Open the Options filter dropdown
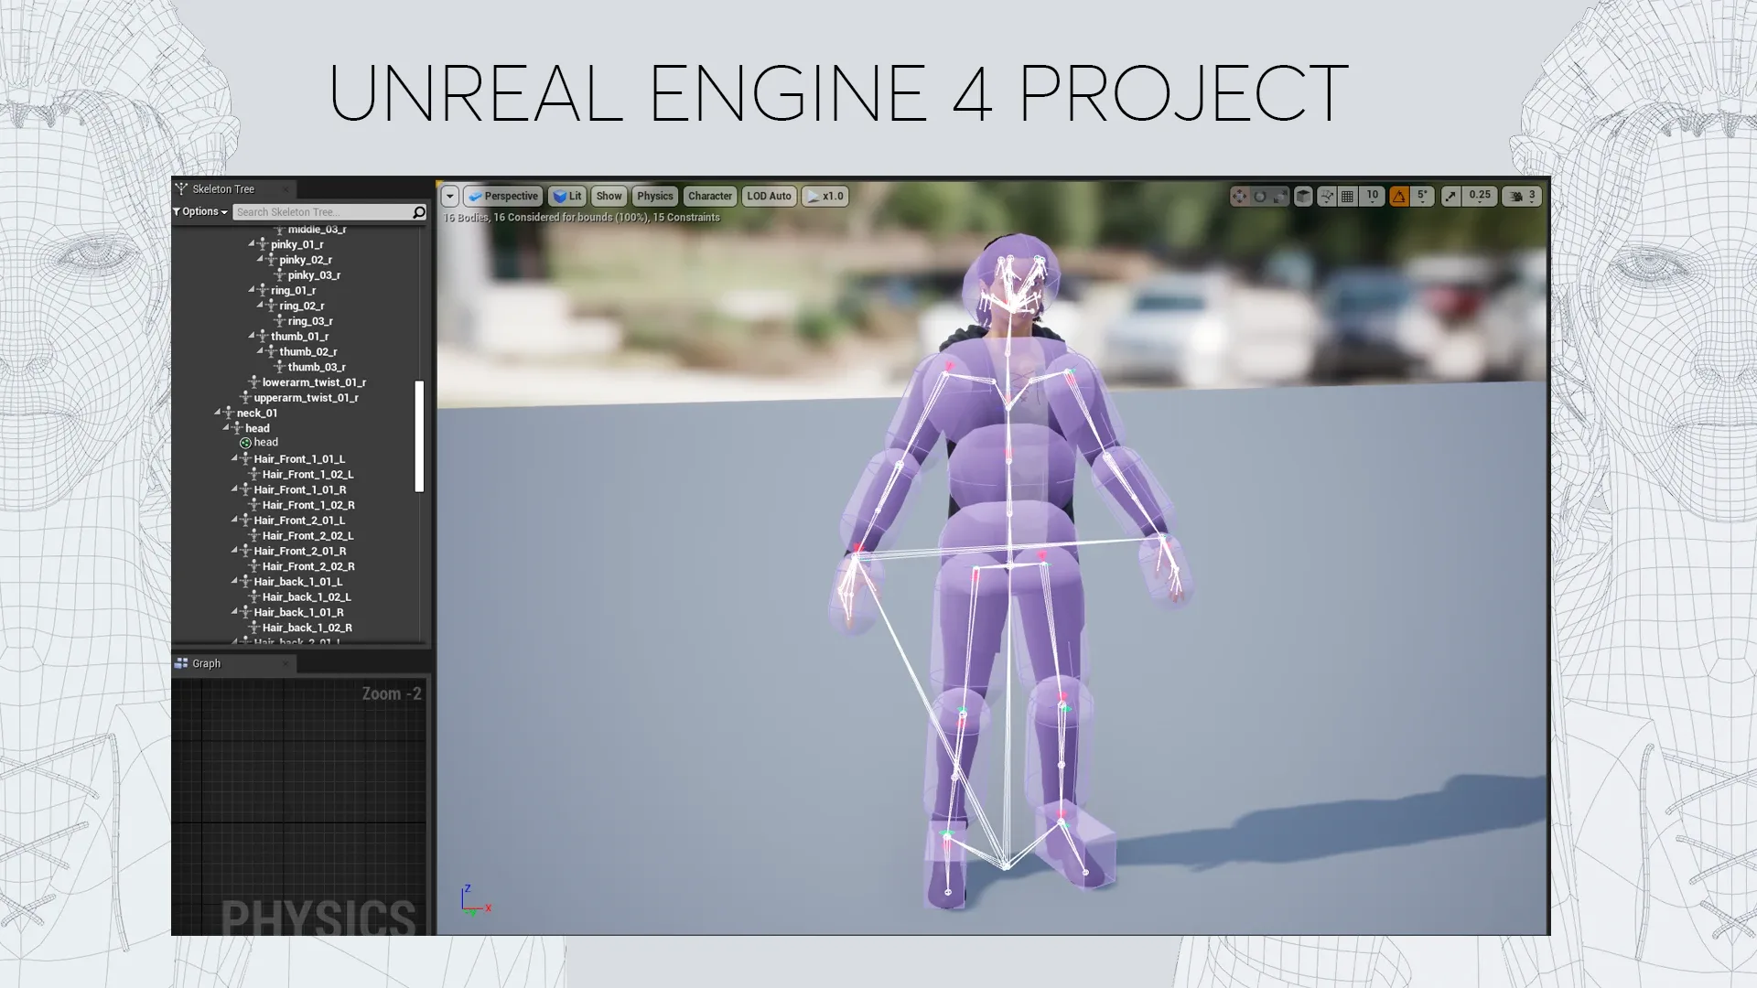The height and width of the screenshot is (988, 1757). tap(200, 211)
